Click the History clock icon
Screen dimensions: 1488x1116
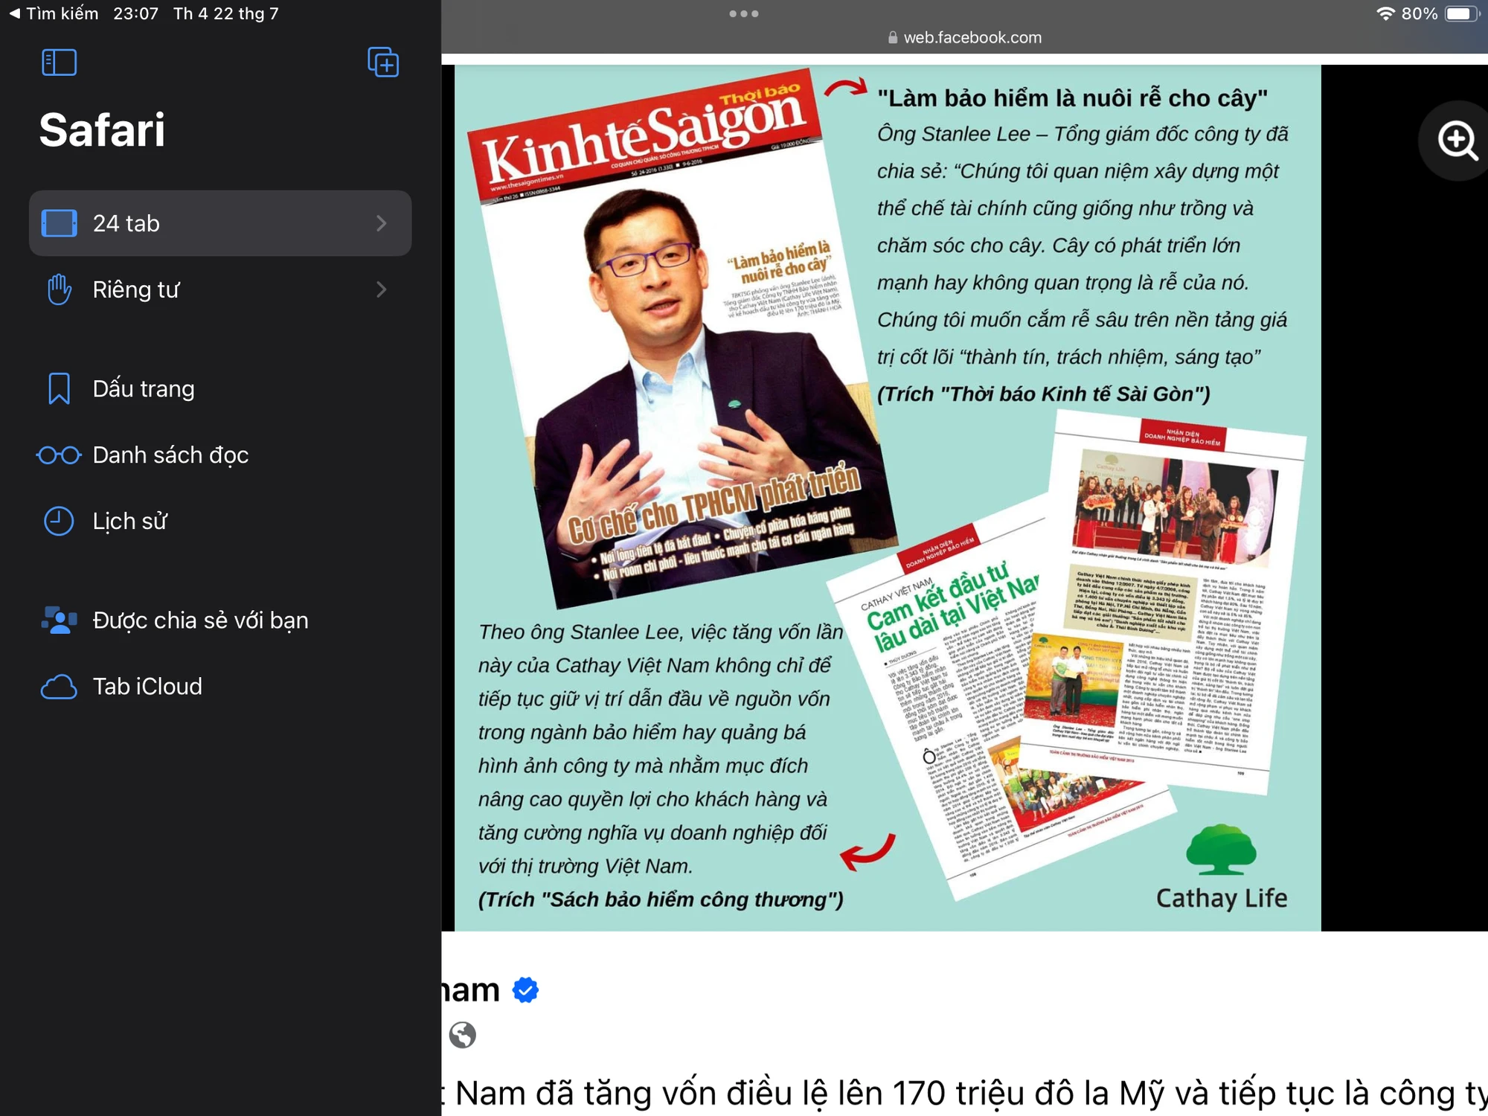click(59, 521)
